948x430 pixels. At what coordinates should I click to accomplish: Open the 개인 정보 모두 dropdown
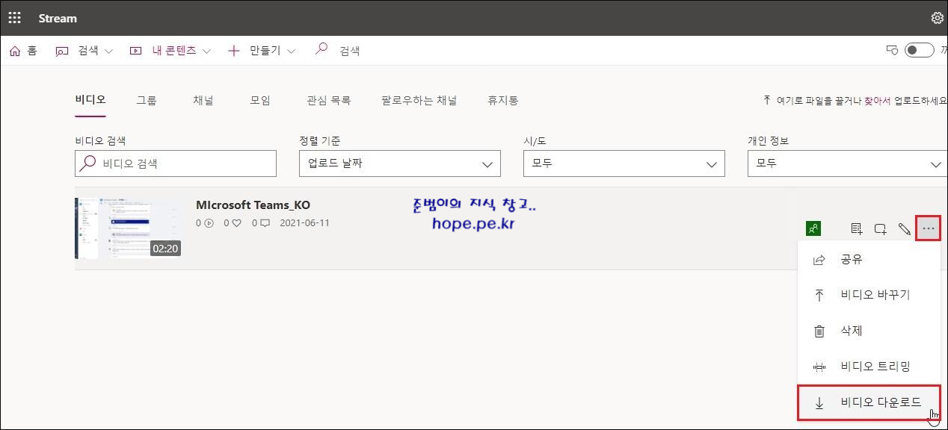[848, 163]
